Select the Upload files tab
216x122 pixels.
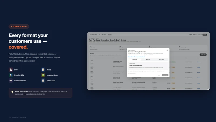(x=135, y=59)
